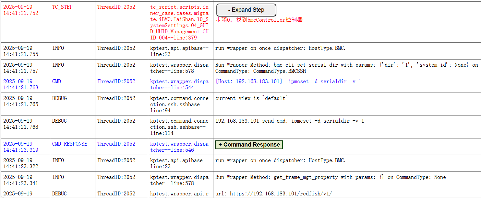Screen dimensions: 481x198
Task: Expand the Command Response section
Action: (249, 145)
